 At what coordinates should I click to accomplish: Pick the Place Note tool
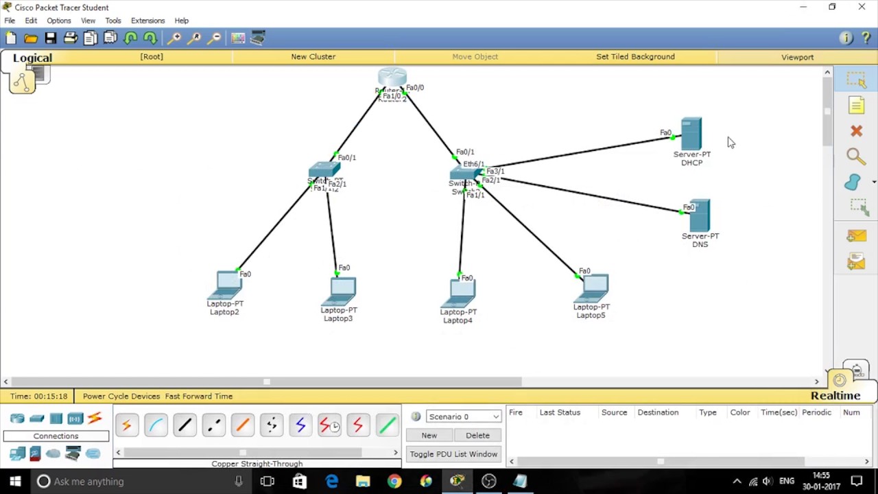856,105
